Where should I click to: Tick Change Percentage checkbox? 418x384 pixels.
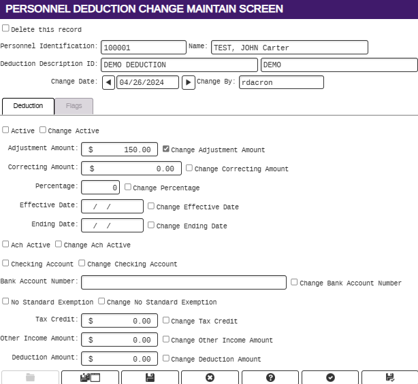click(128, 187)
